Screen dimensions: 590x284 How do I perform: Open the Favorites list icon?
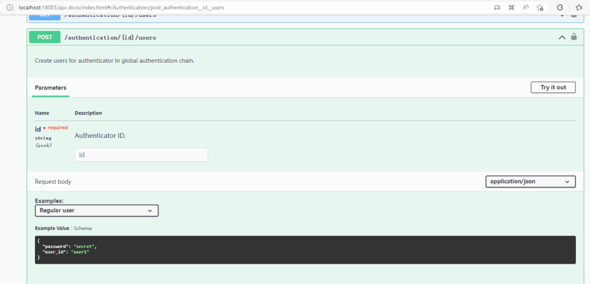click(579, 8)
